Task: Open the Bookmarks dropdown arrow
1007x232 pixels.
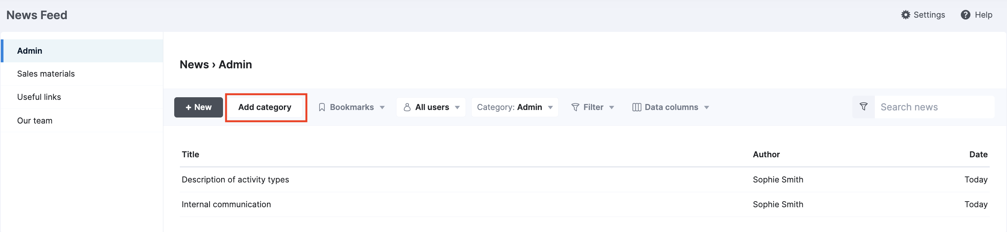Action: click(382, 108)
